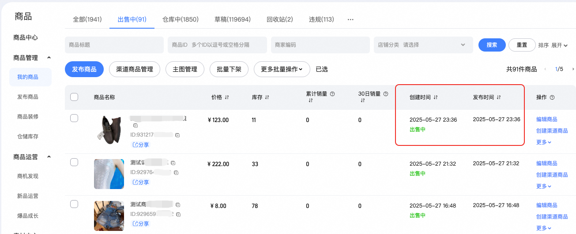Open 仓储库存 in the sidebar

[x=28, y=137]
